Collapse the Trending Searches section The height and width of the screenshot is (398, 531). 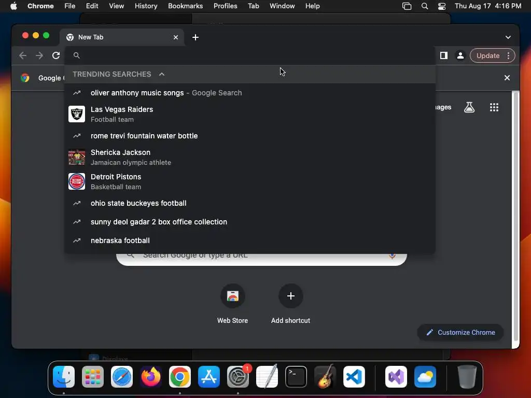tap(162, 74)
